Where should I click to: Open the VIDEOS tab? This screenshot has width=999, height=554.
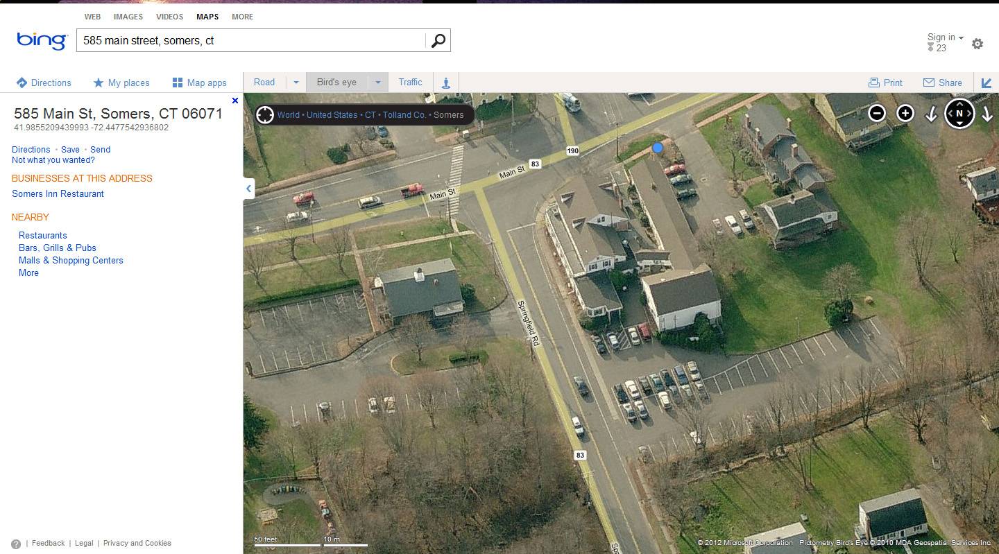click(x=169, y=17)
